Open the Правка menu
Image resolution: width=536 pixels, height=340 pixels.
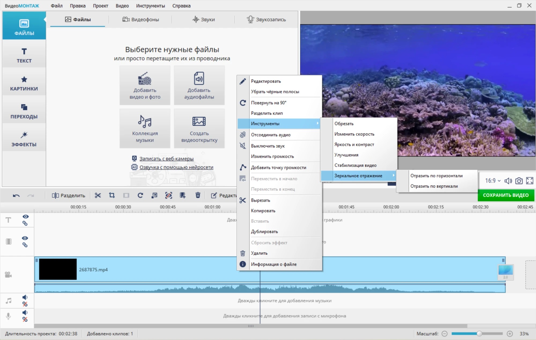(x=78, y=6)
